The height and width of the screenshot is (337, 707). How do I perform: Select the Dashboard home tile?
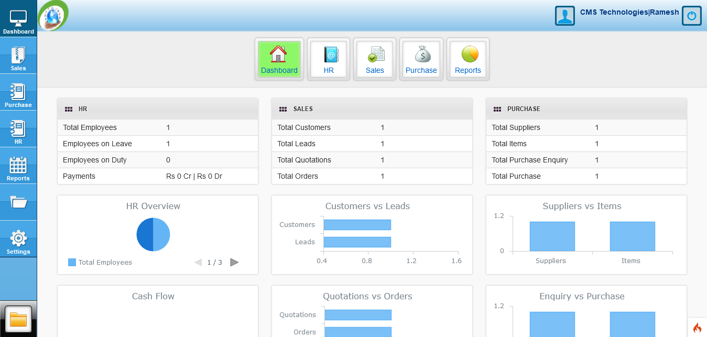tap(279, 59)
